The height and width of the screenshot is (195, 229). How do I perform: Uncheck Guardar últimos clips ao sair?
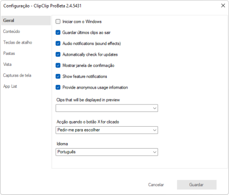point(58,32)
